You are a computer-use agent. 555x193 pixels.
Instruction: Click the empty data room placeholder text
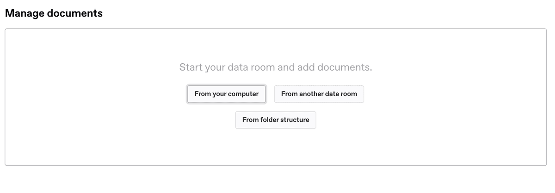click(275, 67)
